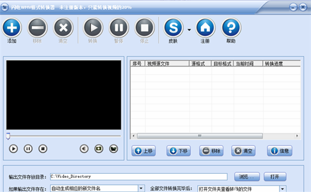Click the app logo in title bar
Screen dimensions: 311x192
coord(5,7)
